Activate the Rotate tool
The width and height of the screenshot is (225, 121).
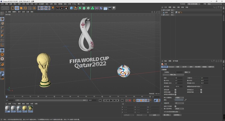[25, 8]
